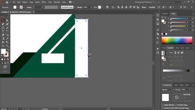Set None mode button in toolbox
The height and width of the screenshot is (110, 195).
click(8, 59)
